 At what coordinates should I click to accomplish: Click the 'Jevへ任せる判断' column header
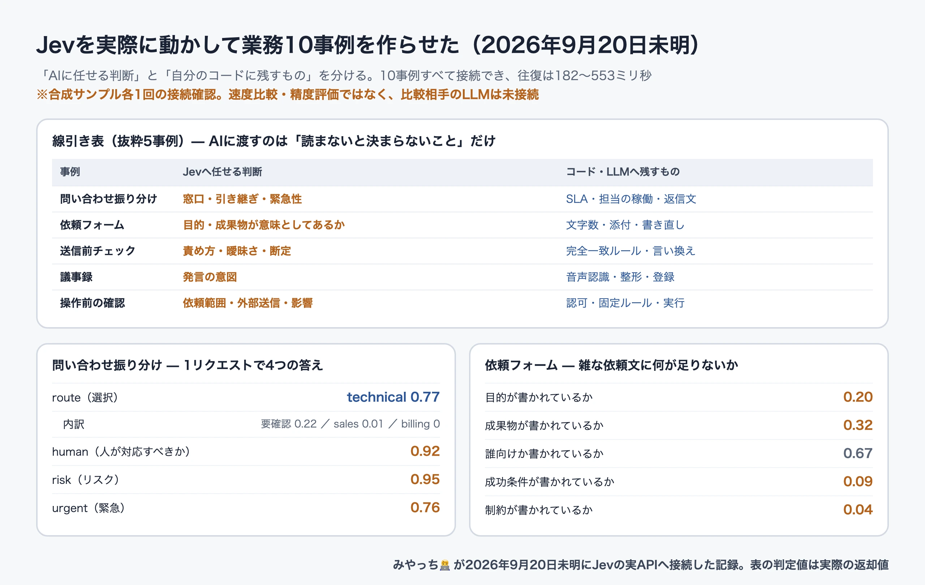[x=222, y=172]
